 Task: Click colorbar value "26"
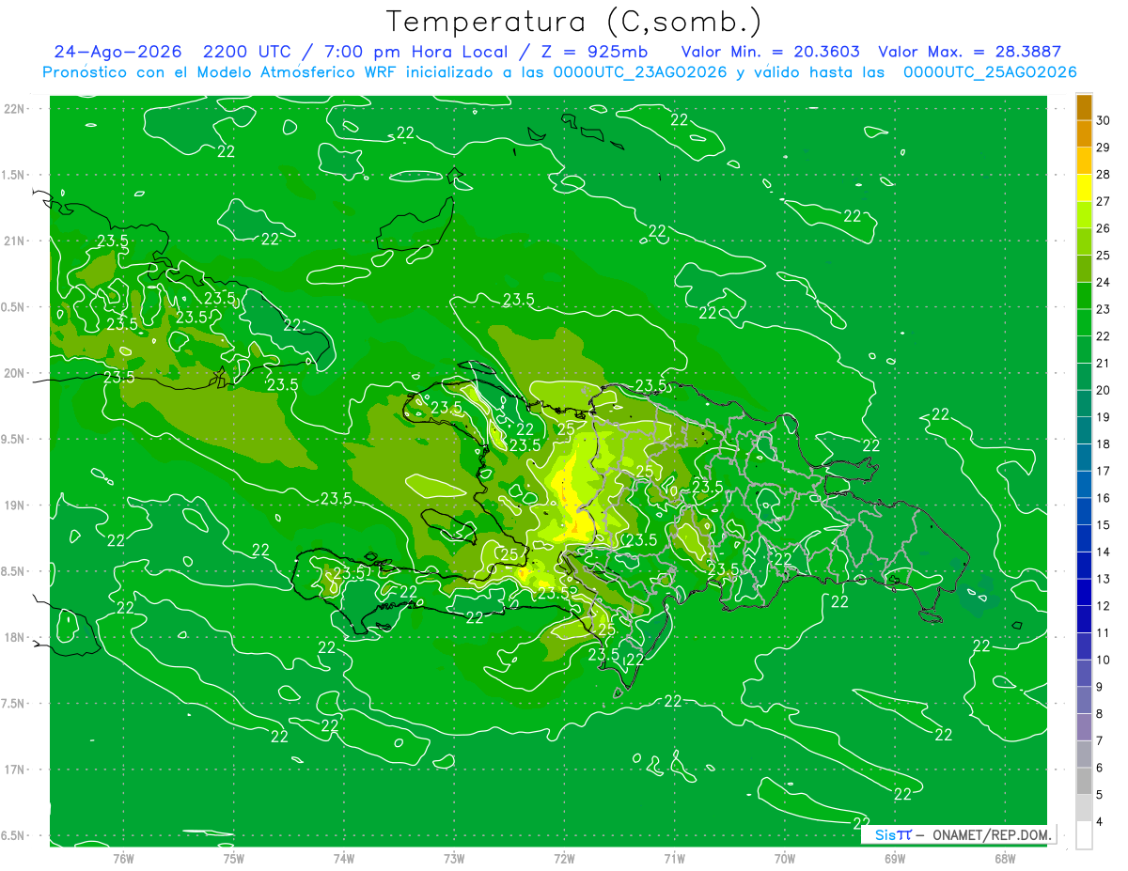[1104, 228]
